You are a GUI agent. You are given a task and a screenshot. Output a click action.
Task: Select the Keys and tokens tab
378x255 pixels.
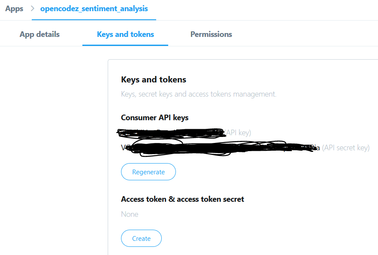[x=125, y=34]
